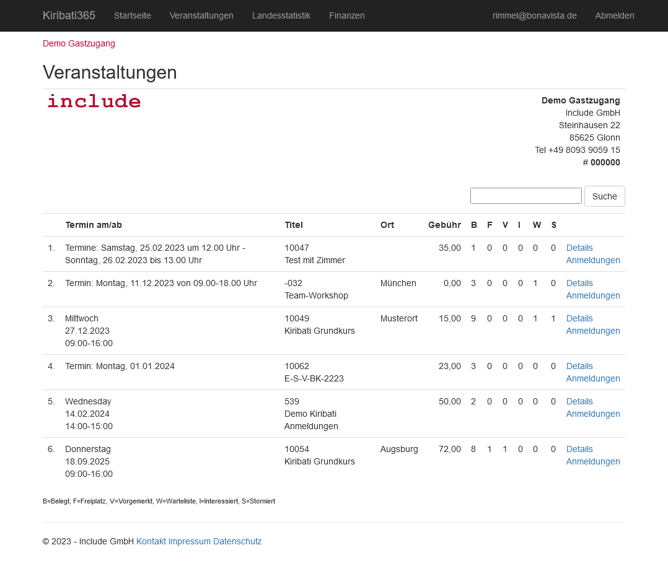The image size is (668, 566).
Task: Open Details for event 539 Demo Kiribati
Action: pos(579,402)
